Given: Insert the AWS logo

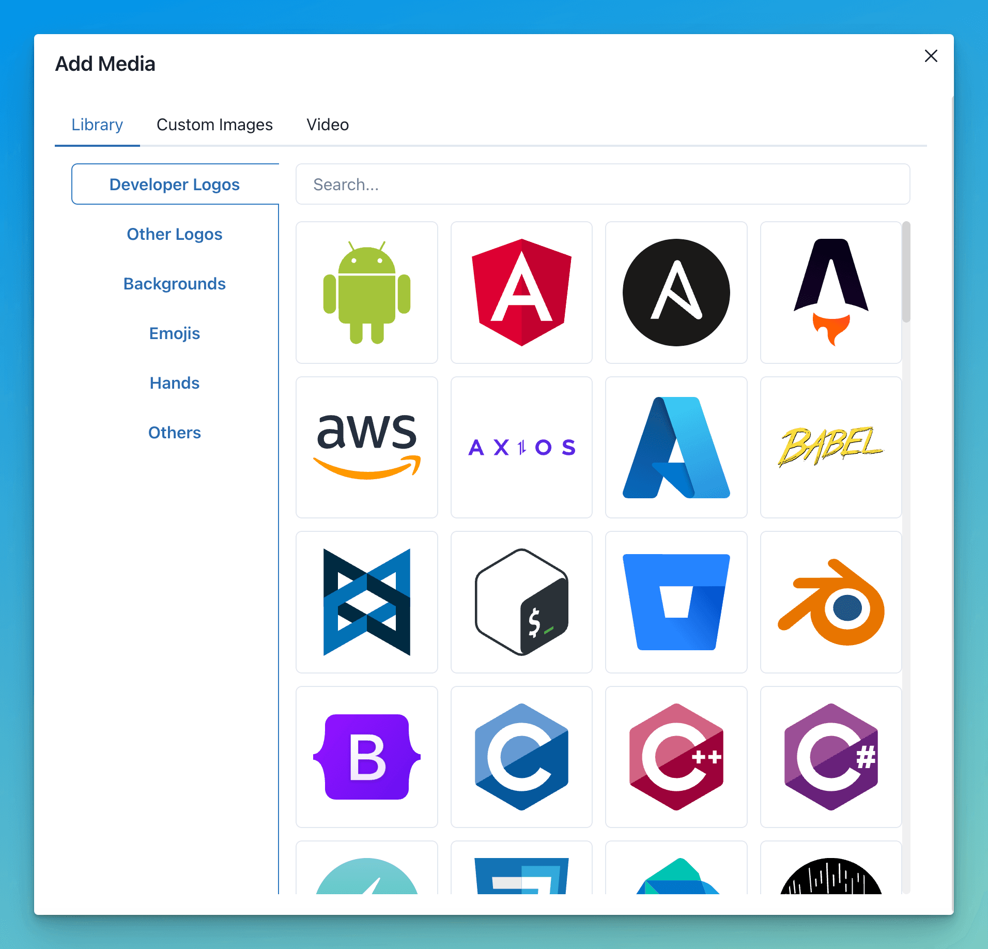Looking at the screenshot, I should coord(367,447).
